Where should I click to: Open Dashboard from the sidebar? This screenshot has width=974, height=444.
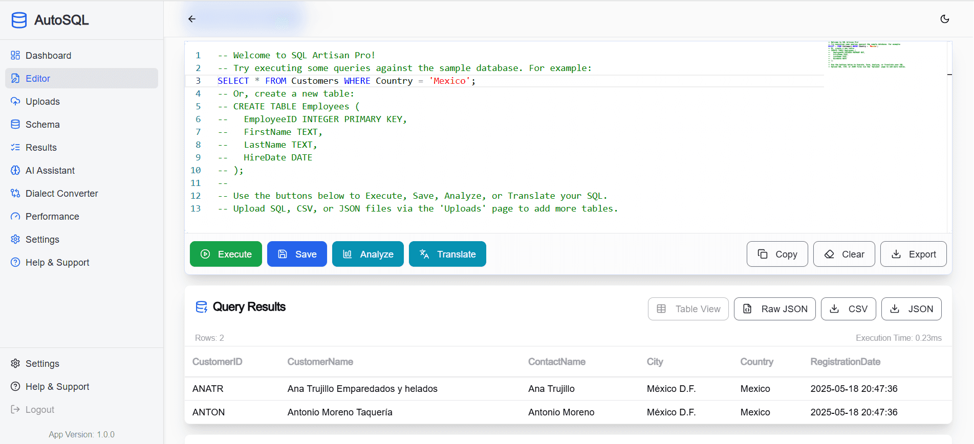point(81,55)
